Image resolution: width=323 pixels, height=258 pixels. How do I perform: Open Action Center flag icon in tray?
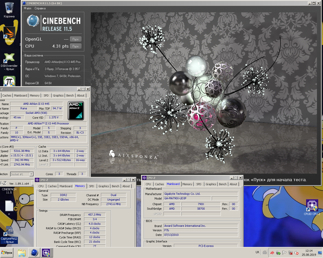coord(284,253)
